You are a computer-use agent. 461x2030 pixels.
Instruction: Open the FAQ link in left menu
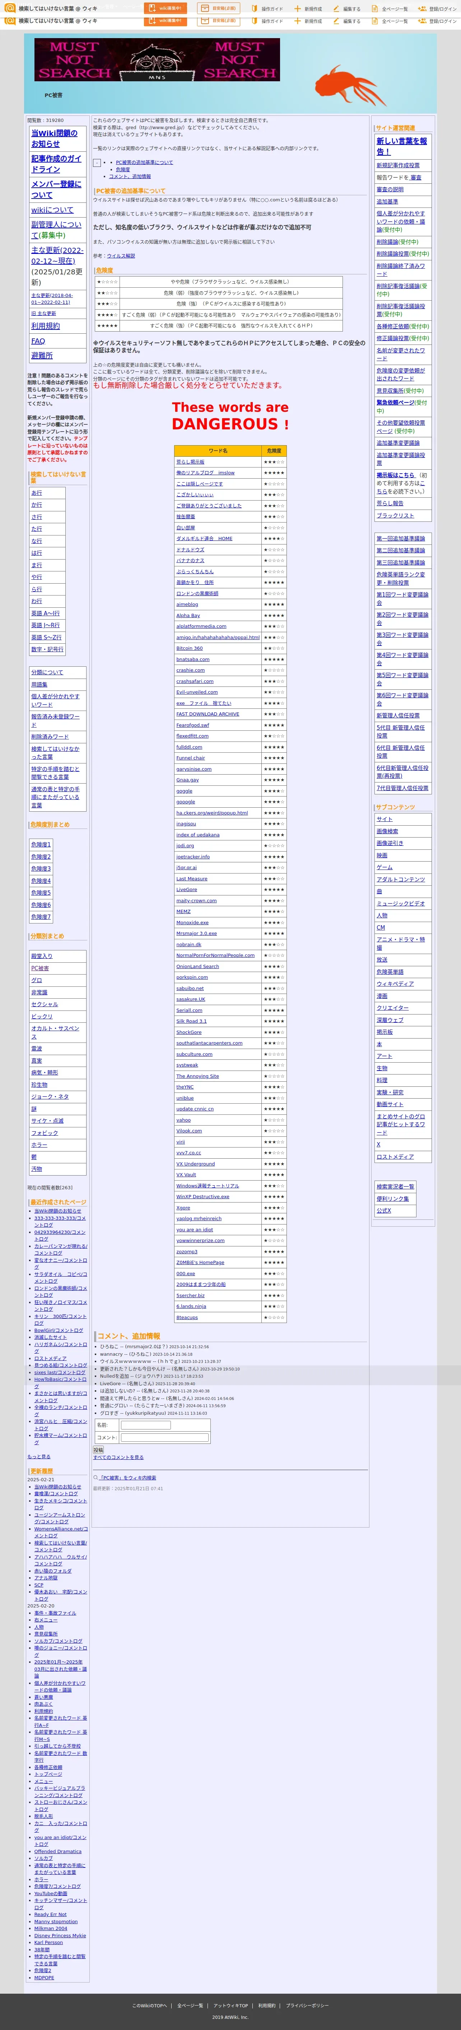pos(38,341)
